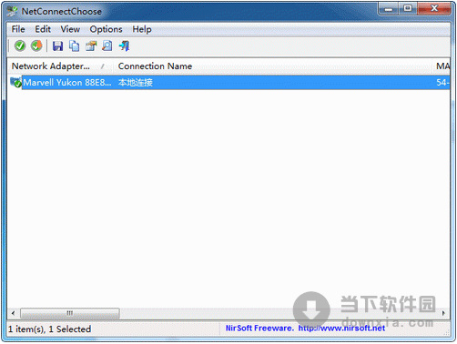Click the horizontal scrollbar thumb

coord(70,313)
